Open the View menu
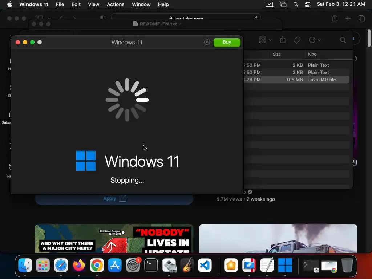The width and height of the screenshot is (372, 279). coord(93,4)
